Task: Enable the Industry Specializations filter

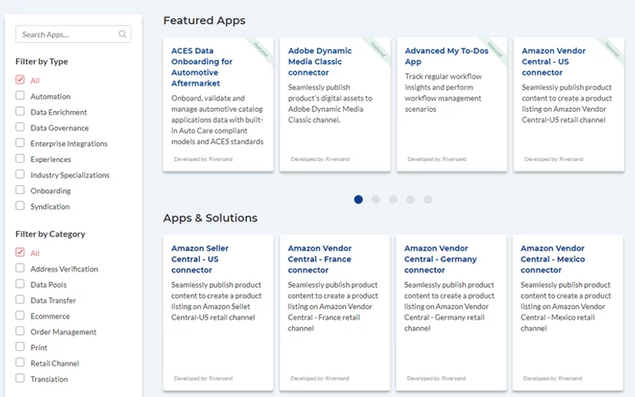Action: (20, 174)
